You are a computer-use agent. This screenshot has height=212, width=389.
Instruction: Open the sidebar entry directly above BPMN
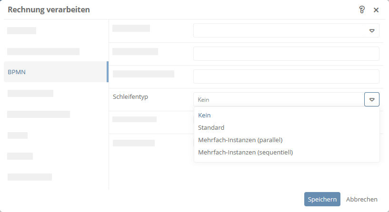point(43,51)
